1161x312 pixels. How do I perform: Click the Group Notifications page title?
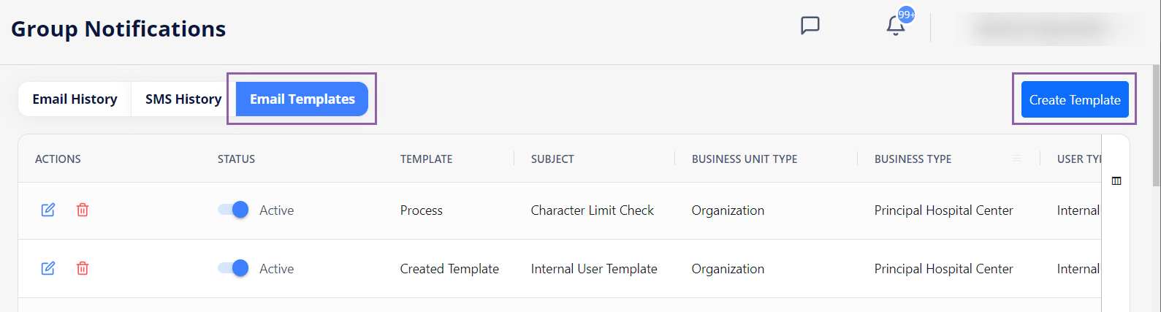tap(118, 28)
